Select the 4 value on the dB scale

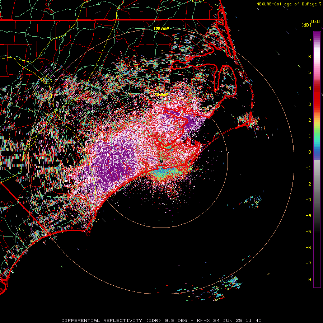pos(310,88)
